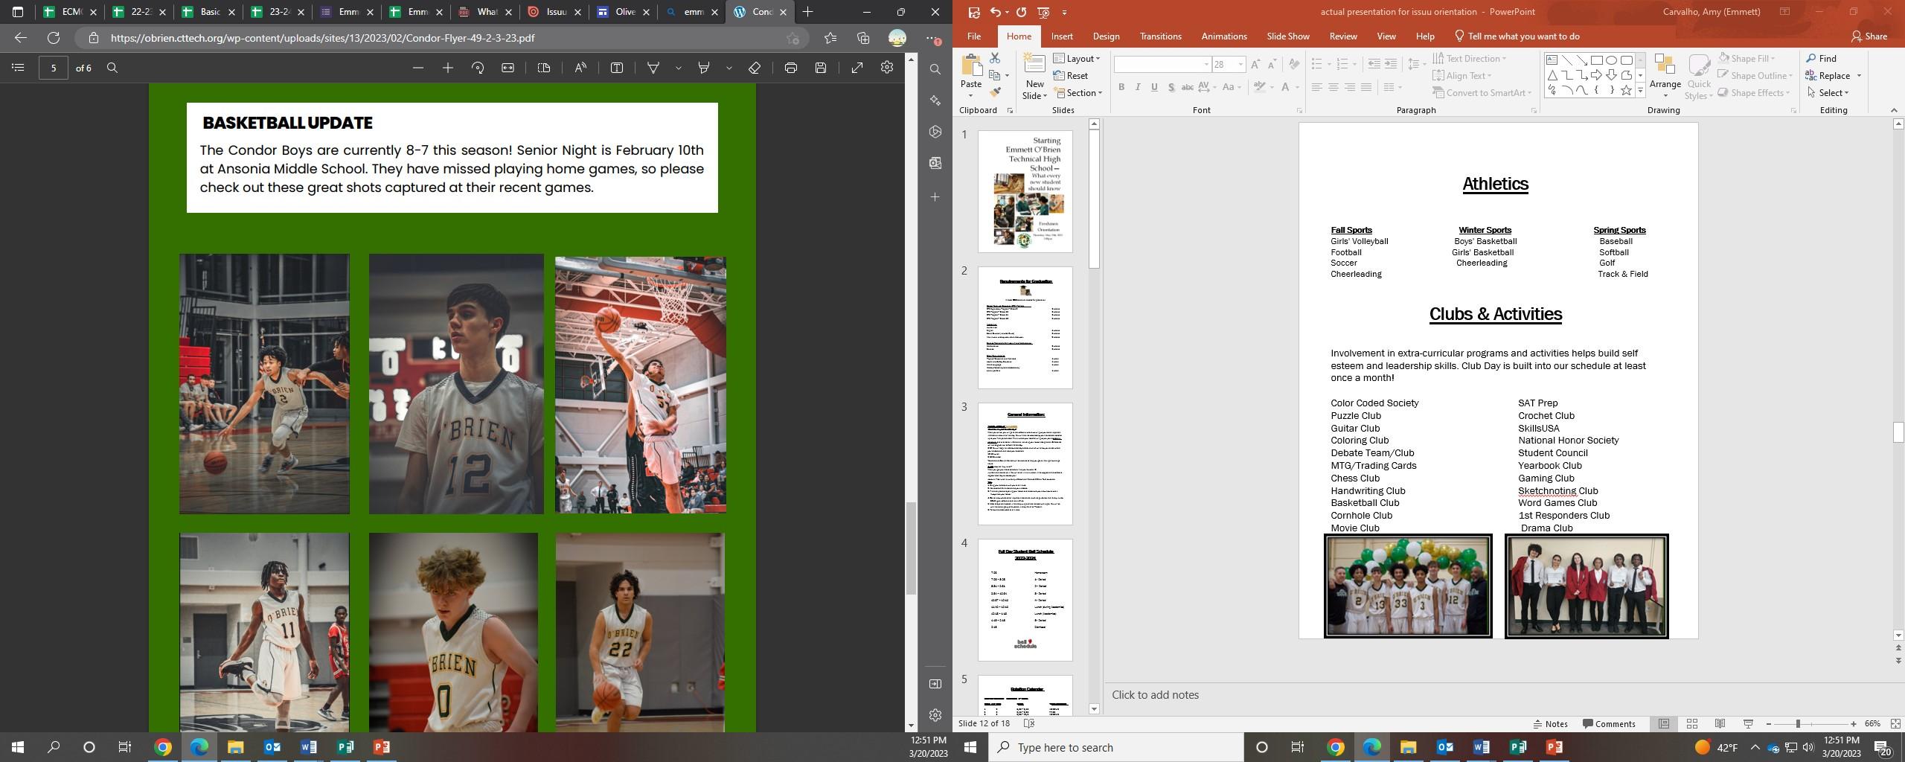Click the font color swatch button
Screen dimensions: 1905x762
point(1285,87)
